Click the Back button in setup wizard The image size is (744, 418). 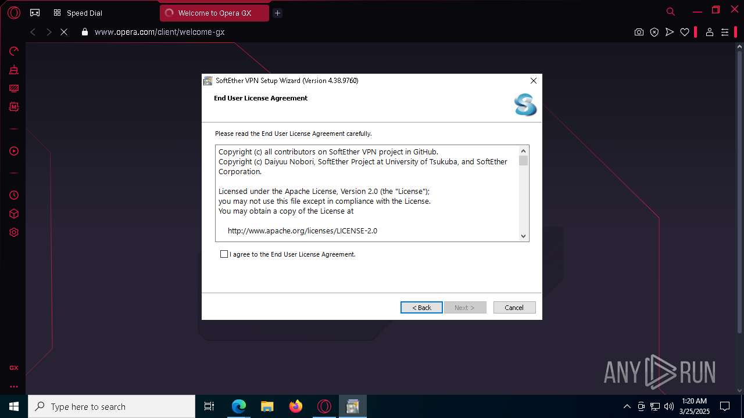pos(421,307)
